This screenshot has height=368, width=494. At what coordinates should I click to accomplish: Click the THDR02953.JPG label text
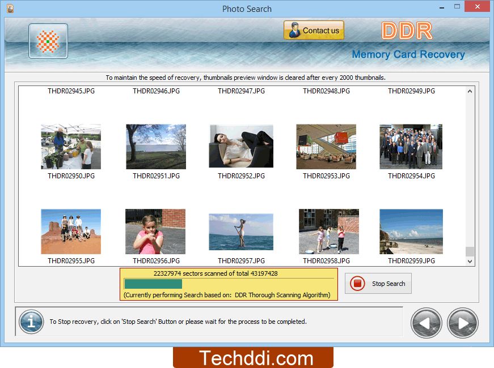[326, 176]
